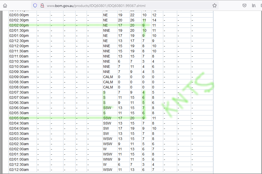The height and width of the screenshot is (174, 262).
Task: Click the bom.gov.au URL address field
Action: [124, 5]
